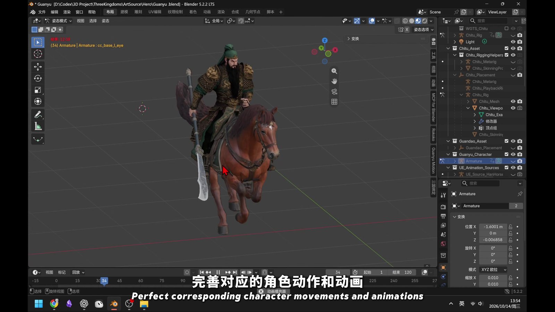Screen dimensions: 555x312
Task: Toggle visibility of Light in the outliner
Action: coord(513,42)
